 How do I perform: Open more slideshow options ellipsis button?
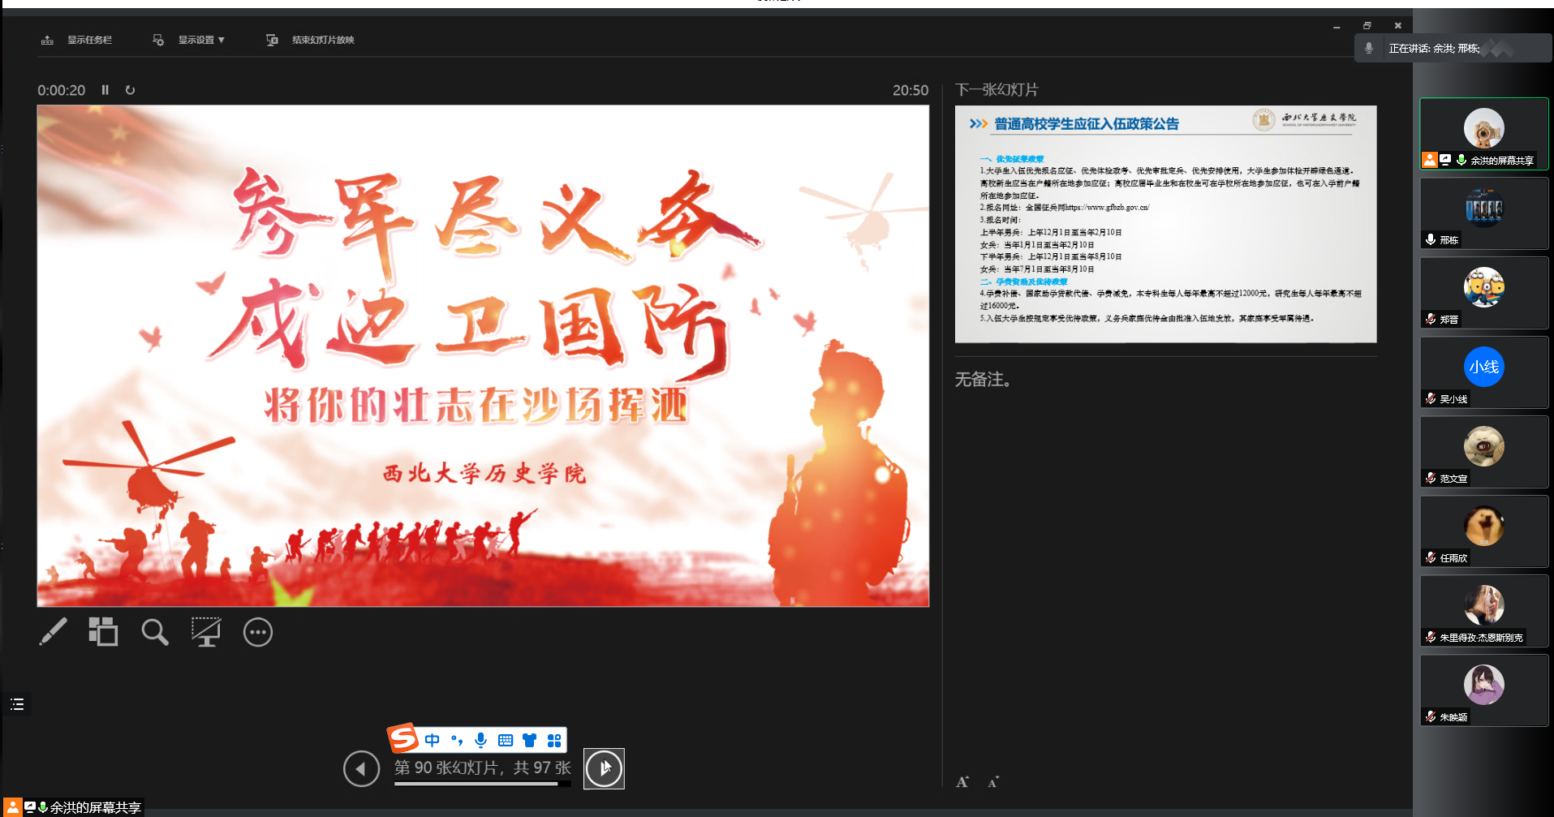click(x=258, y=632)
